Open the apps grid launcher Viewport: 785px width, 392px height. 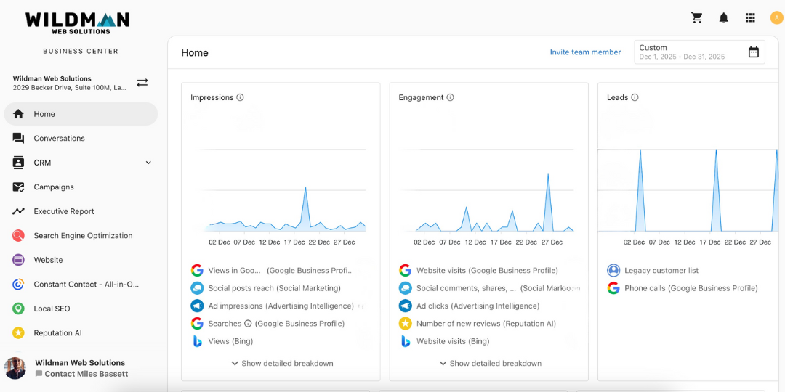pos(750,18)
